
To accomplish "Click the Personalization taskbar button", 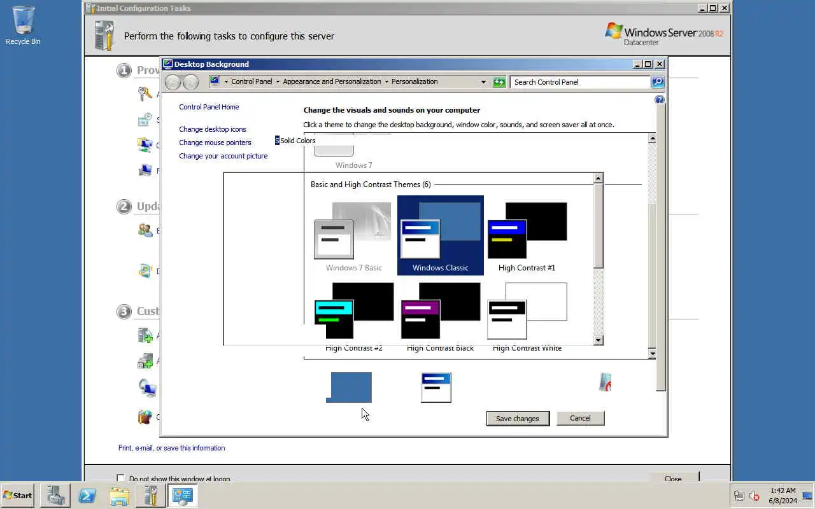I will click(x=183, y=495).
